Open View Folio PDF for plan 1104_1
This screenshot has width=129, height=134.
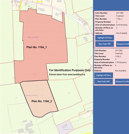click(x=105, y=44)
